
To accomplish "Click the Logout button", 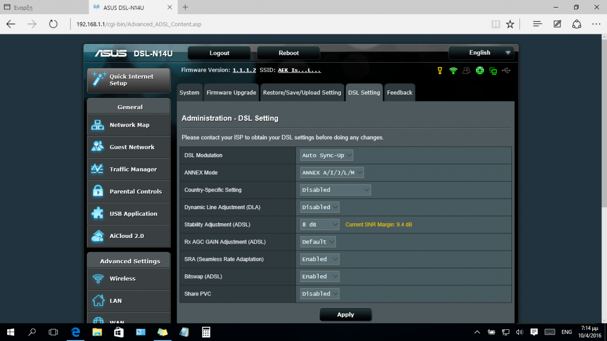I will [x=219, y=53].
